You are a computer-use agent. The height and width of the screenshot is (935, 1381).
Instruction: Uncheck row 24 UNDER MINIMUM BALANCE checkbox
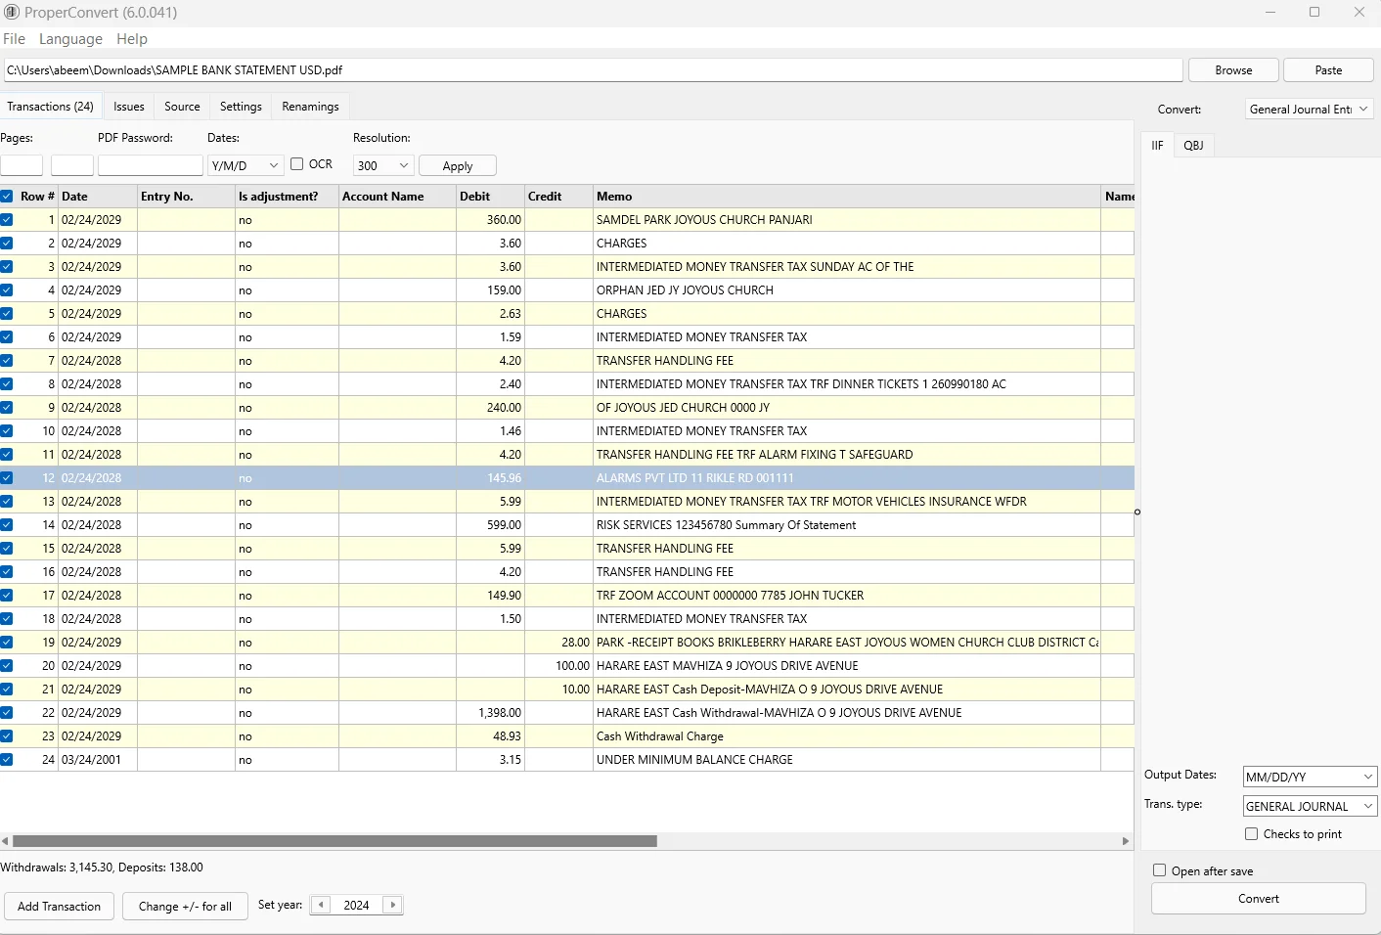click(x=6, y=760)
